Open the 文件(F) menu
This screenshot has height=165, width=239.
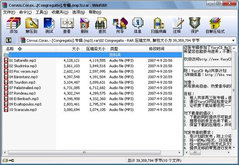(x=9, y=12)
